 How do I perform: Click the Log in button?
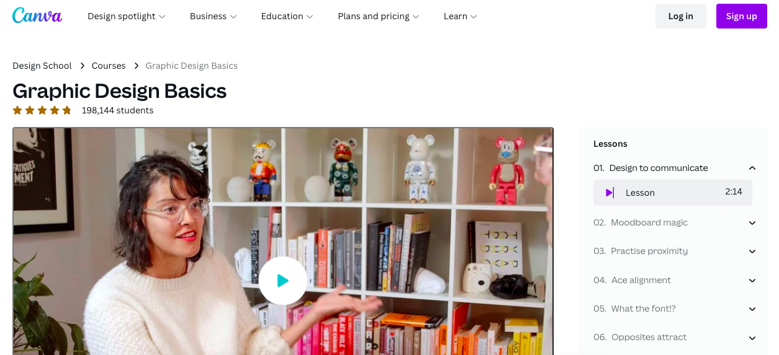[681, 16]
